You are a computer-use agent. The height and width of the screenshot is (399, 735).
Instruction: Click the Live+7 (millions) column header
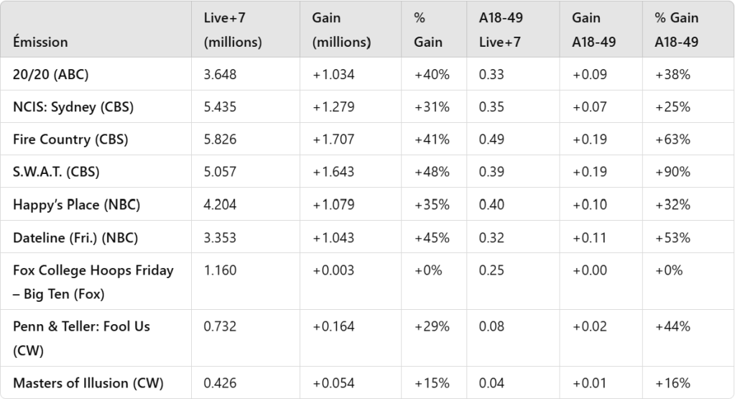[233, 29]
